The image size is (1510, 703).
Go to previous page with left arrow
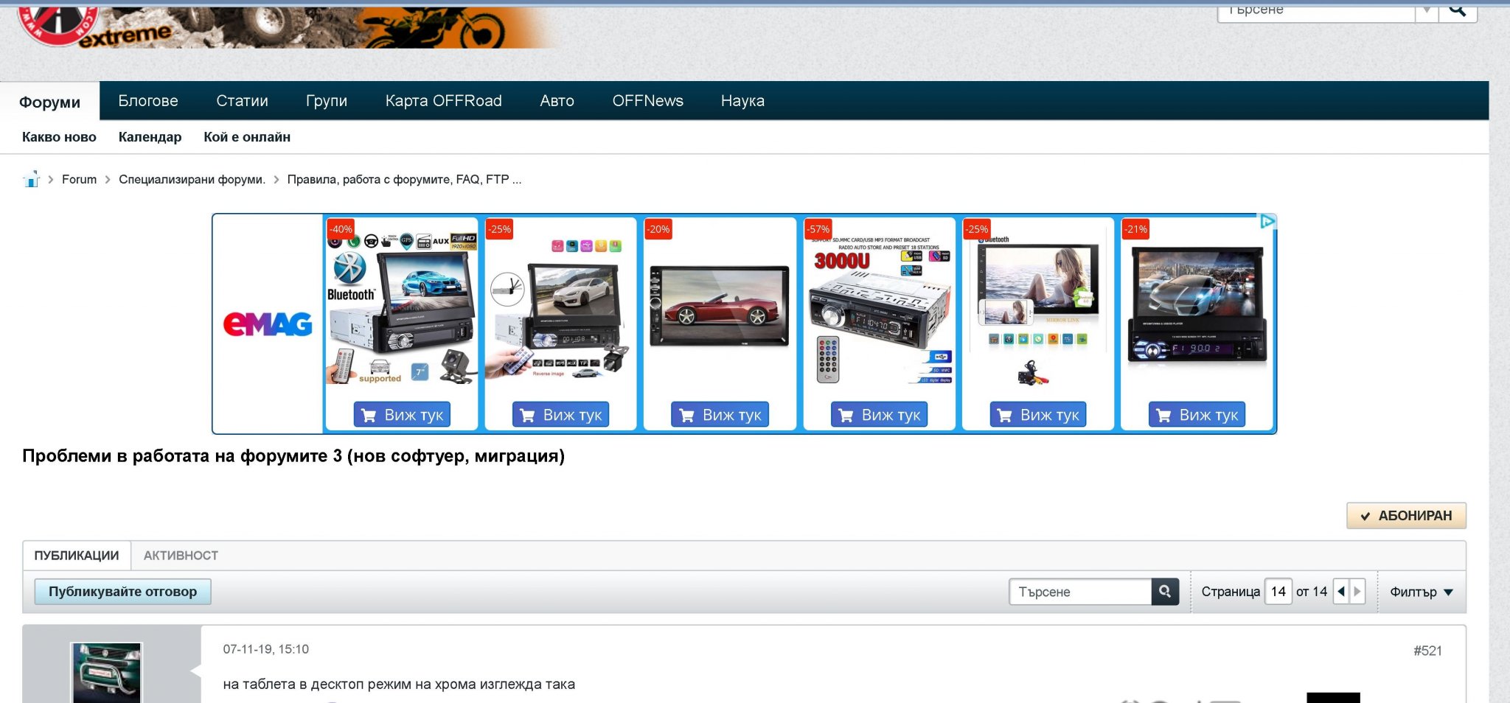point(1341,591)
